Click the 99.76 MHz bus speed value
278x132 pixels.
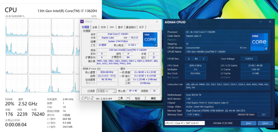107,80
